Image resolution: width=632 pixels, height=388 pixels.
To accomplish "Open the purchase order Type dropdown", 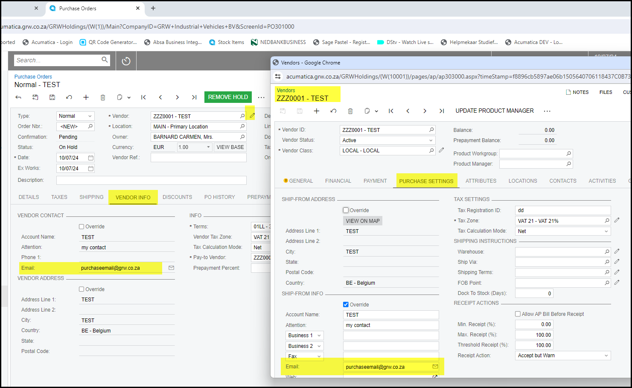I will pyautogui.click(x=90, y=116).
